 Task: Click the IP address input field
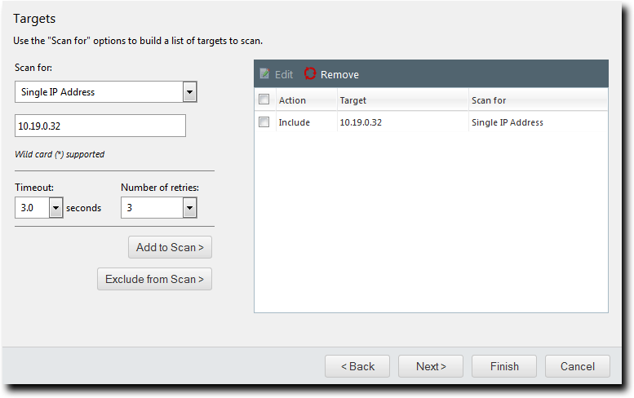coord(100,126)
